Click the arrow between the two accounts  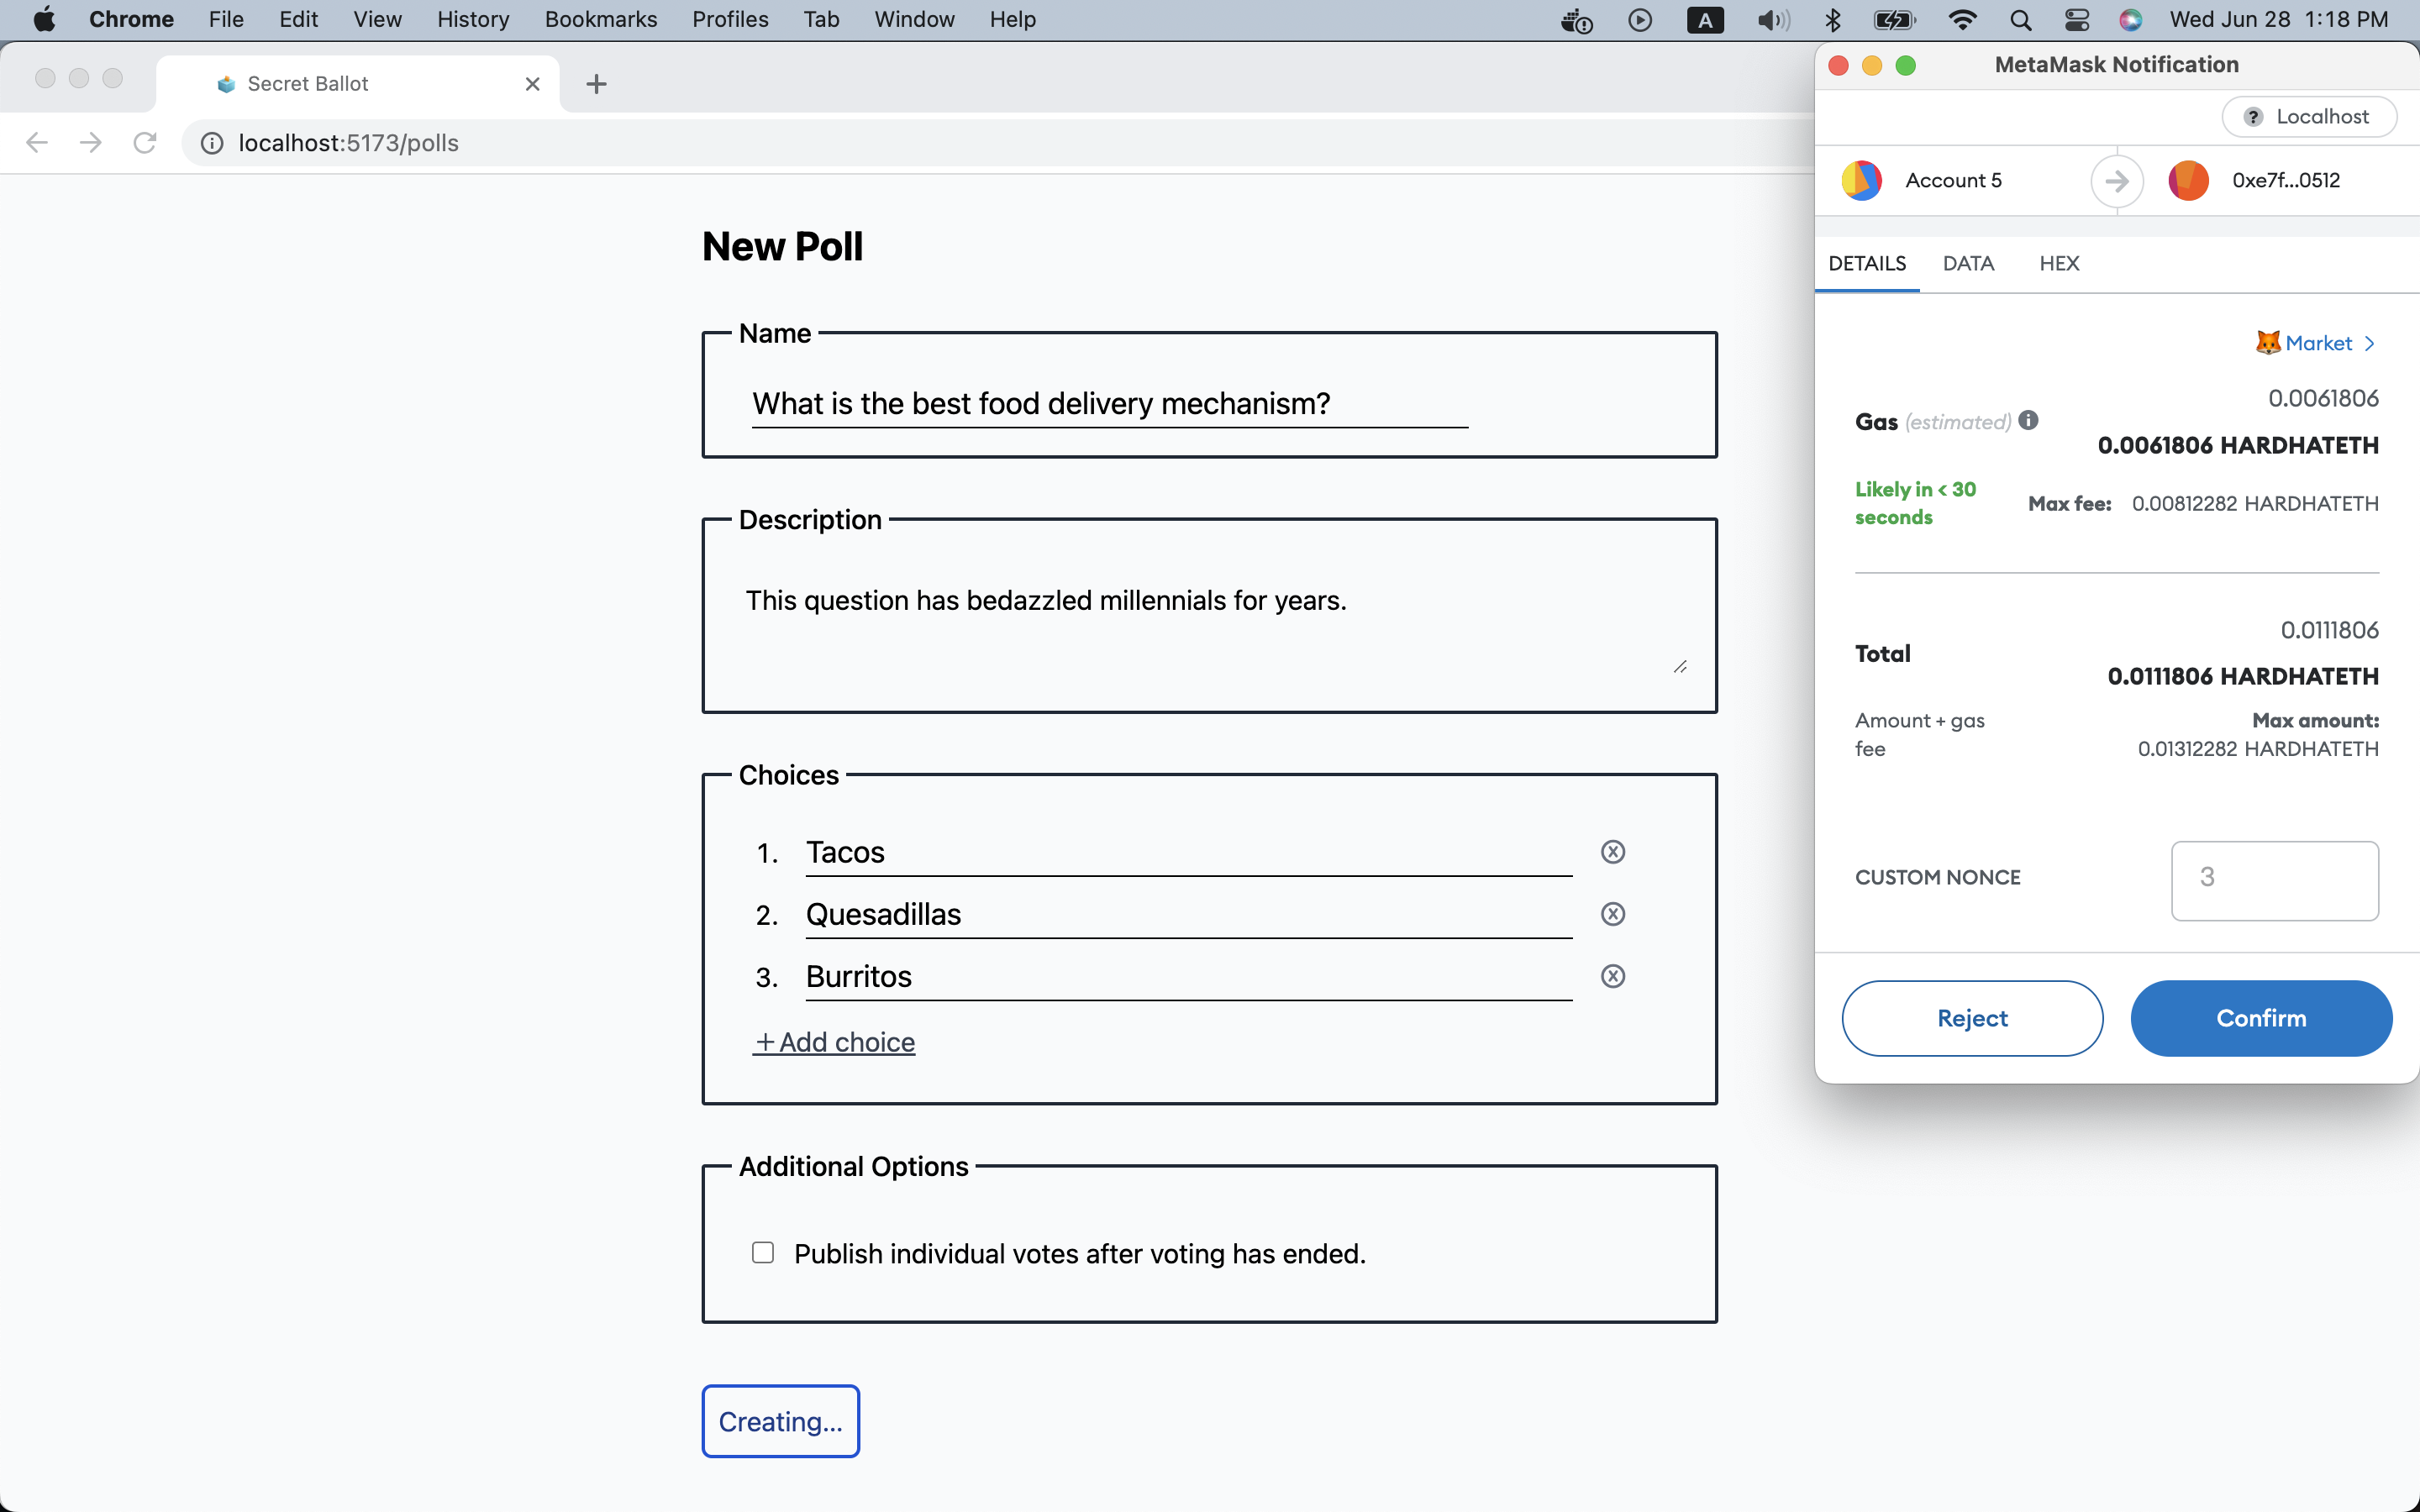point(2116,181)
